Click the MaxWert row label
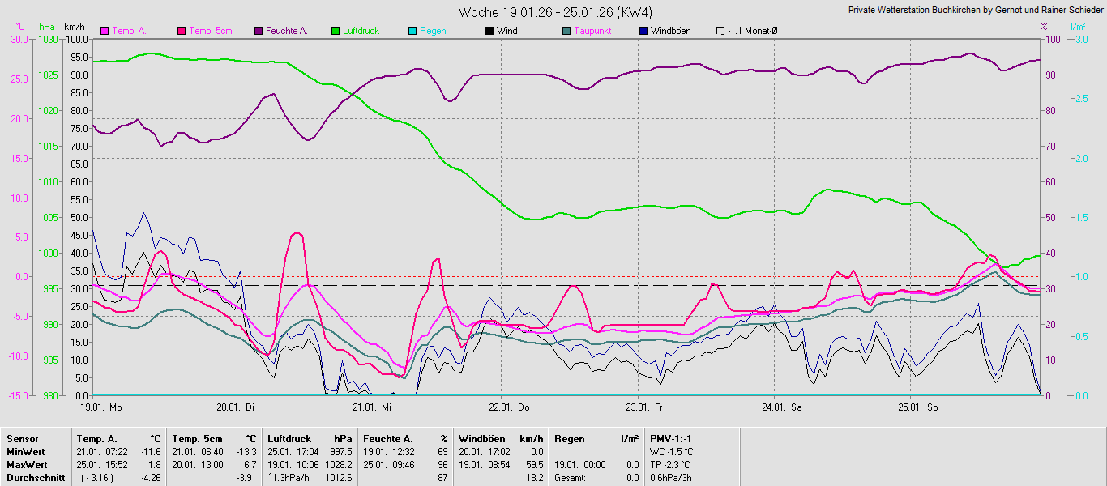The height and width of the screenshot is (486, 1107). (26, 465)
